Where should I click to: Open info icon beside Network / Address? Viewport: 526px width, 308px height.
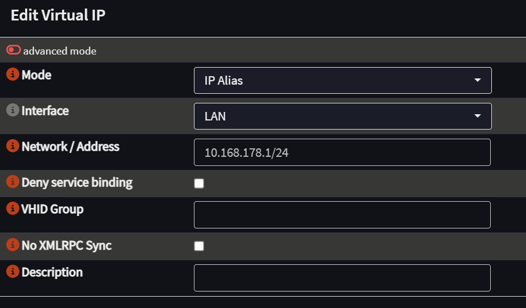click(x=13, y=146)
